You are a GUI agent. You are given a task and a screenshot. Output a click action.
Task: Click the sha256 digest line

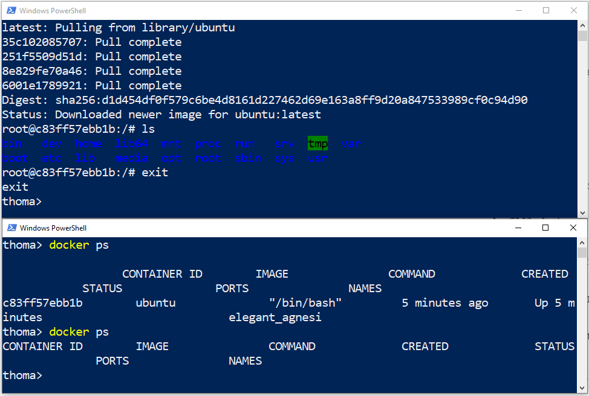click(x=264, y=100)
